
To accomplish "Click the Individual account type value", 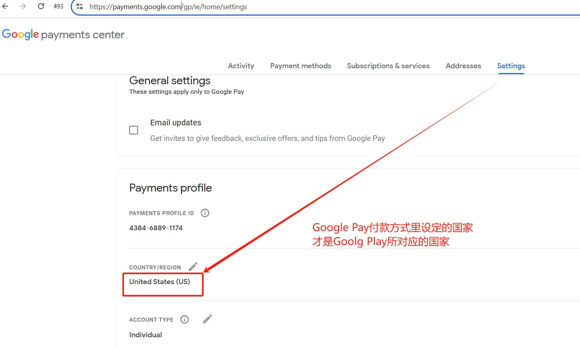I will (x=145, y=335).
